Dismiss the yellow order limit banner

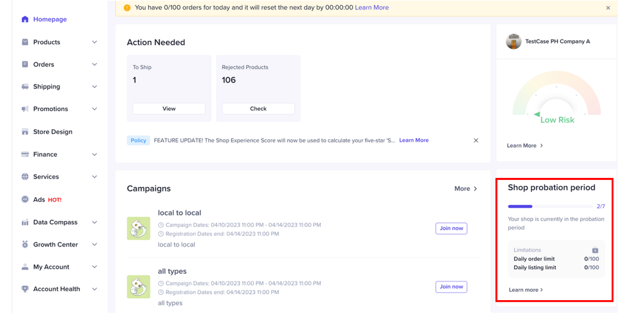click(x=608, y=8)
